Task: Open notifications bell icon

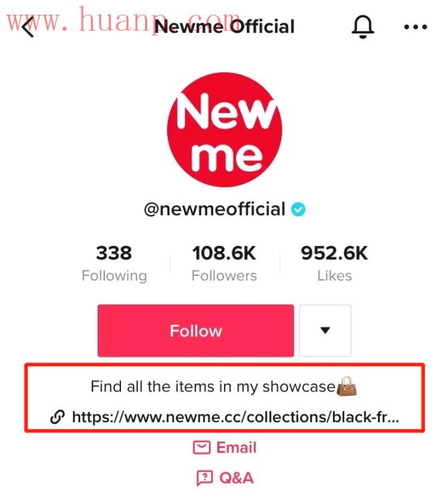Action: click(363, 27)
